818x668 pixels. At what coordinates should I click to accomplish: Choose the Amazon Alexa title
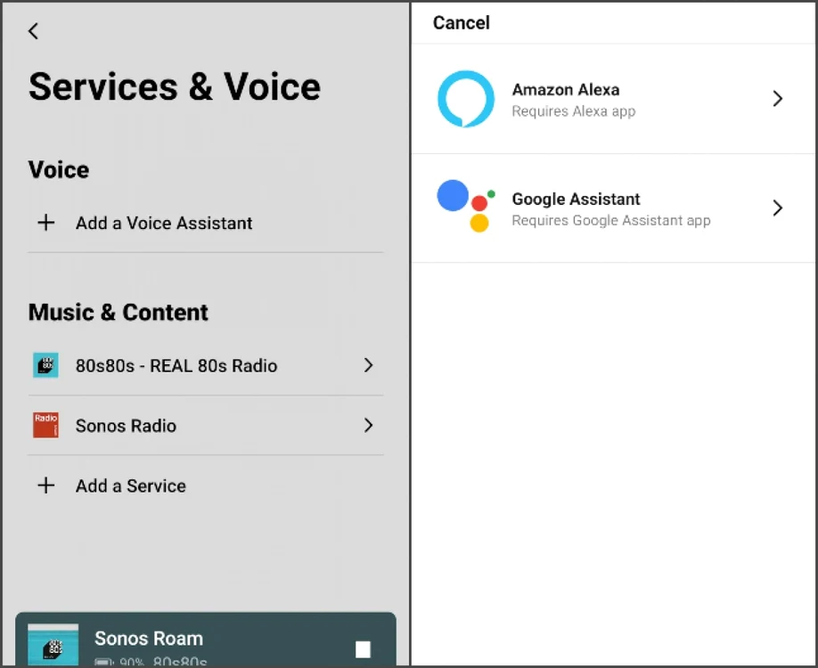pyautogui.click(x=566, y=90)
